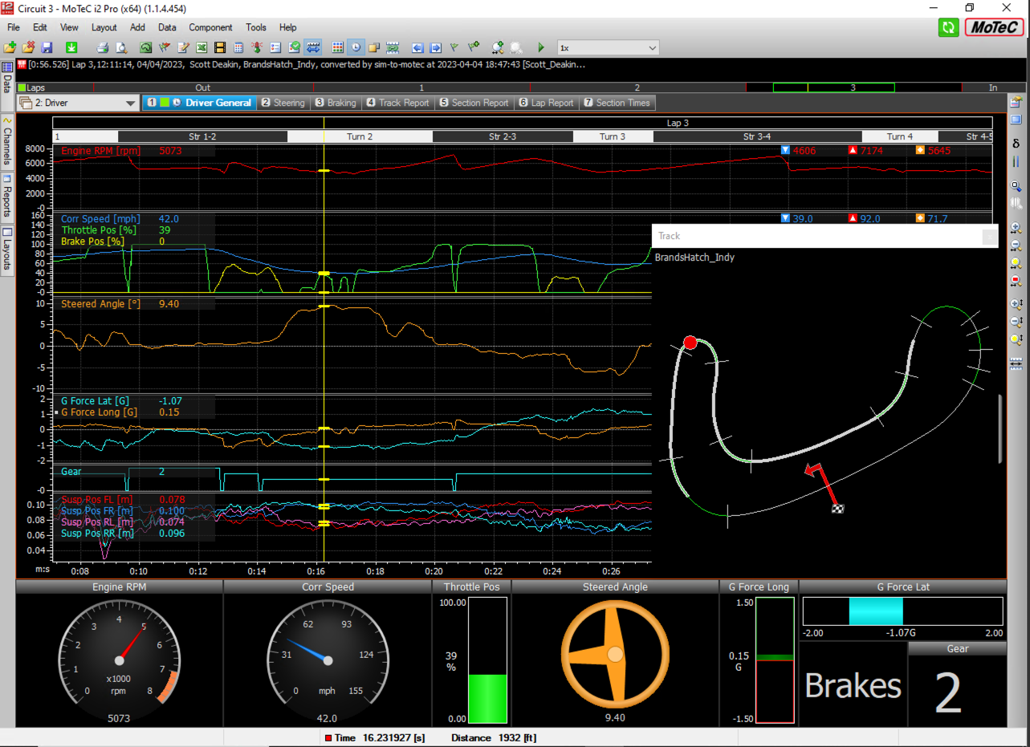Click the Throttle Pos green bar gauge
Screen dimensions: 1030x747
tap(488, 698)
